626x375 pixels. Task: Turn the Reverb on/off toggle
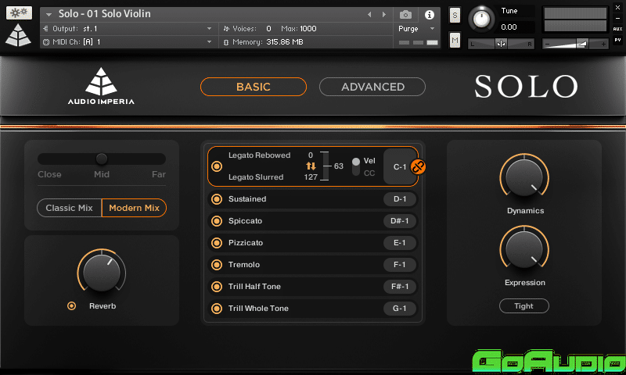(71, 305)
